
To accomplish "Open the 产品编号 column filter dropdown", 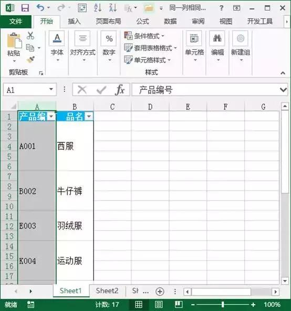I will point(51,117).
